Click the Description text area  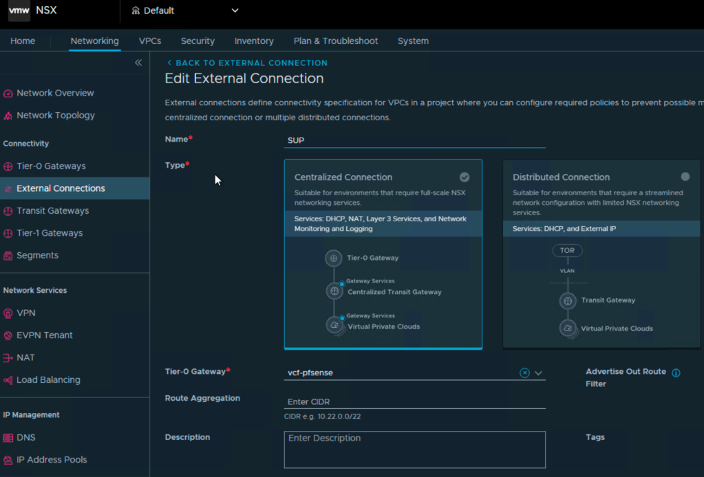414,450
